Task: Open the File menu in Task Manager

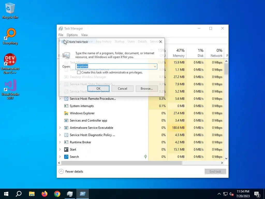Action: [x=61, y=35]
